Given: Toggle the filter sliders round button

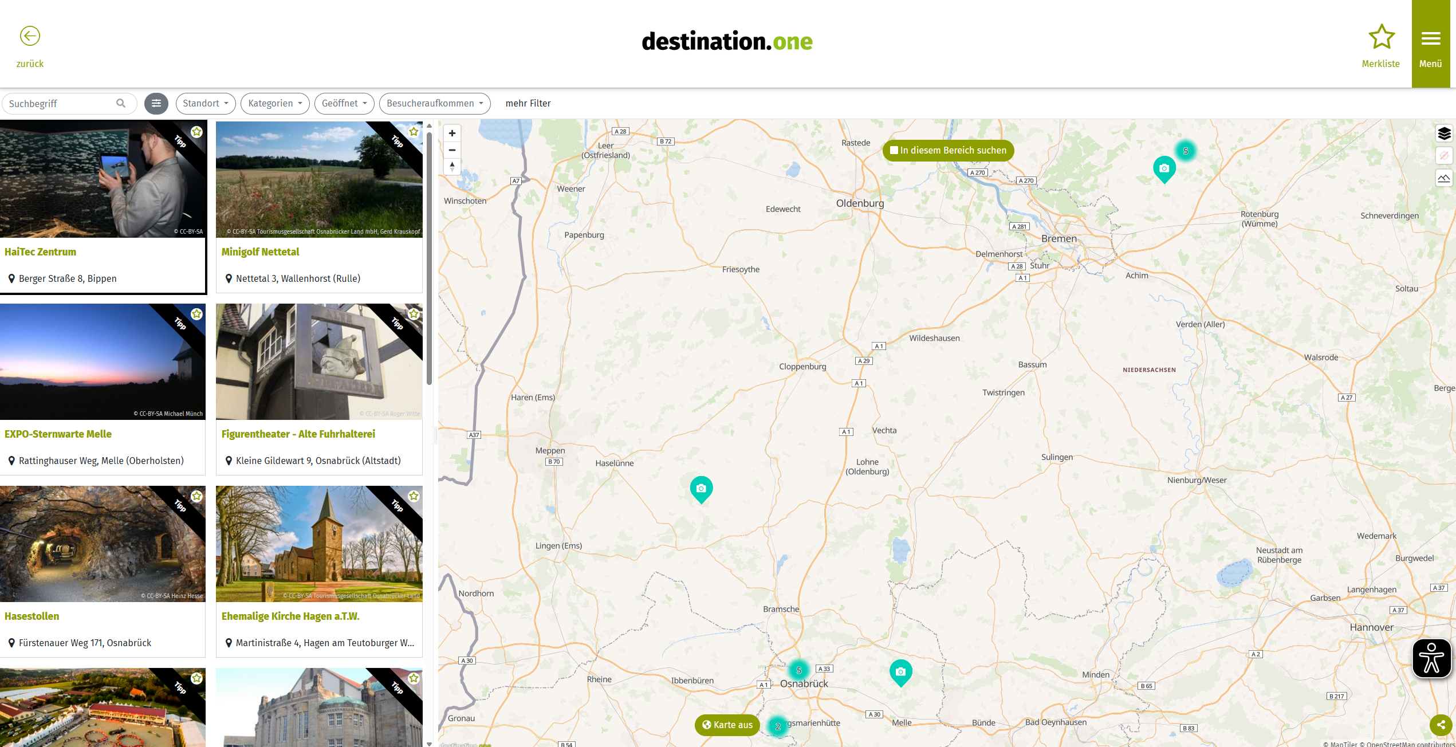Looking at the screenshot, I should [156, 103].
